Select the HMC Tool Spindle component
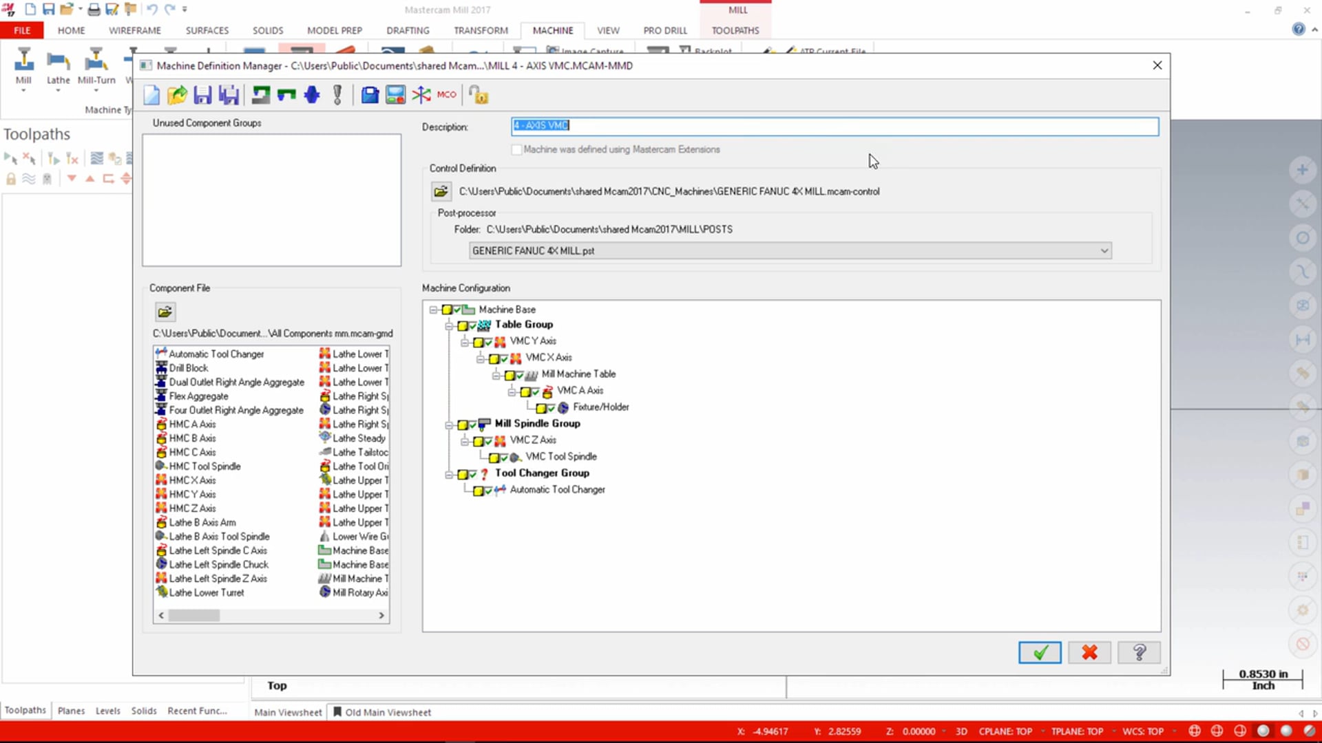The width and height of the screenshot is (1322, 743). (198, 466)
